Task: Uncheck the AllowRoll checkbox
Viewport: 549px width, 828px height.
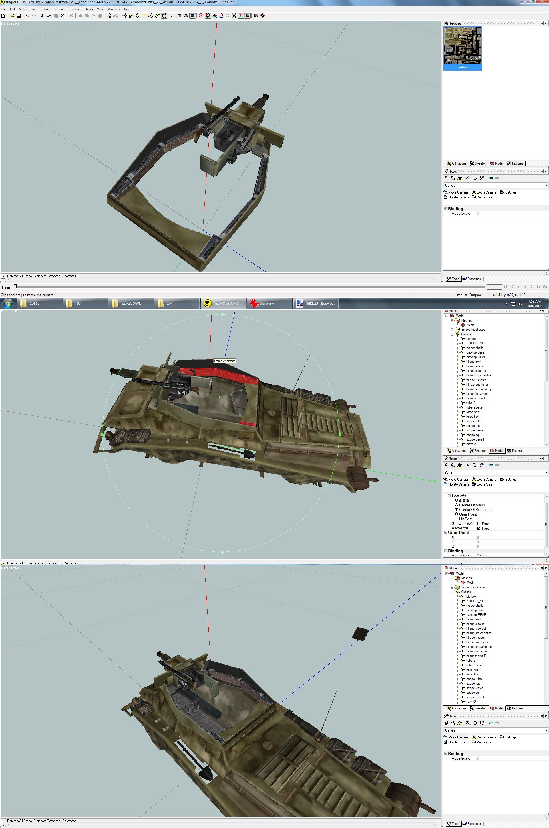Action: [x=479, y=528]
